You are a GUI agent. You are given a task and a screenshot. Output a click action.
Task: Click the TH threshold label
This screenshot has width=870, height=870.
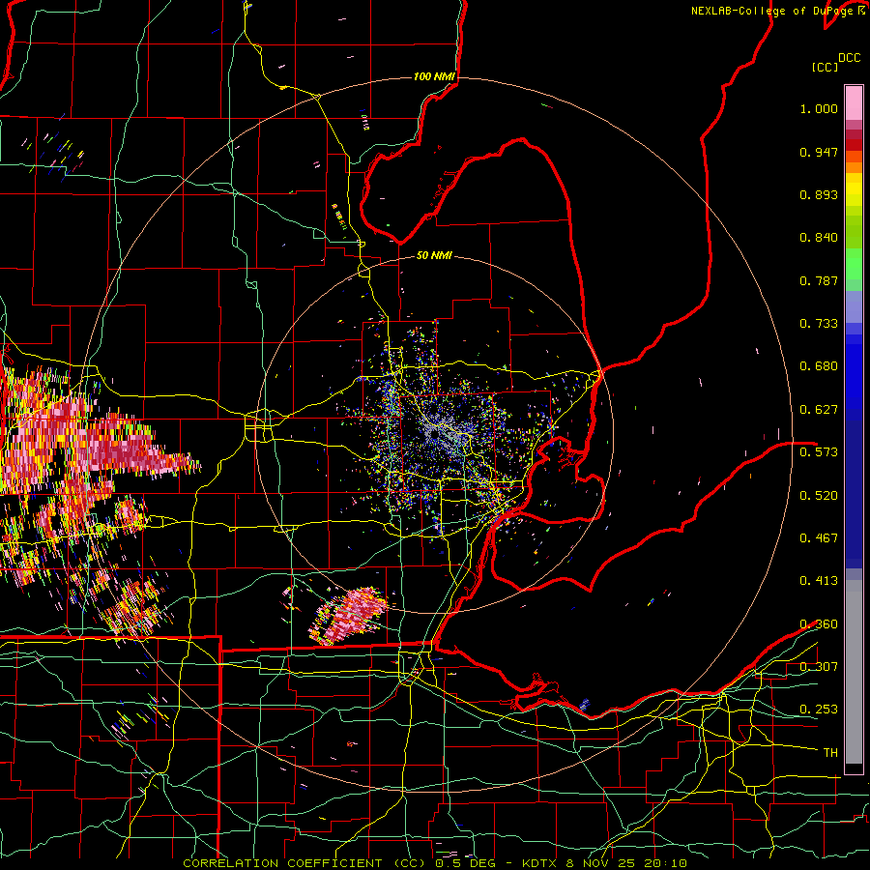pos(830,752)
